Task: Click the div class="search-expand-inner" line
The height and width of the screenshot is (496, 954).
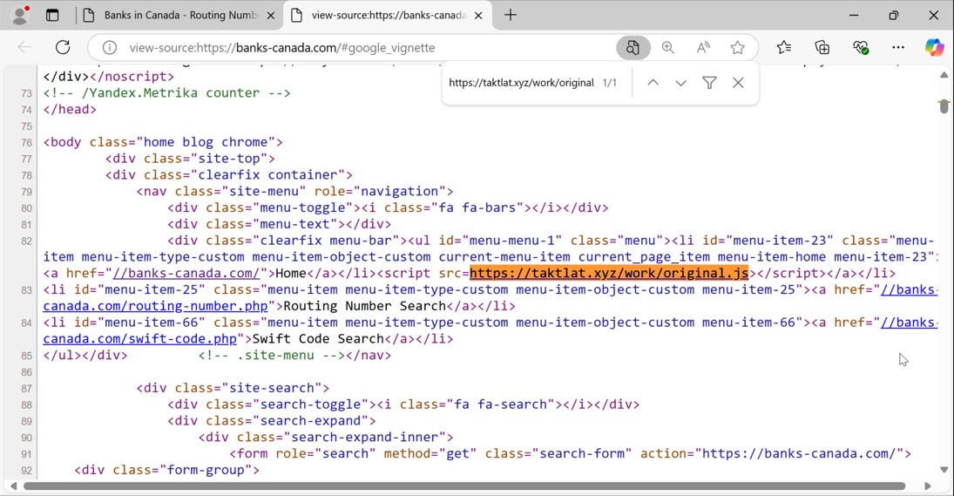Action: coord(326,438)
